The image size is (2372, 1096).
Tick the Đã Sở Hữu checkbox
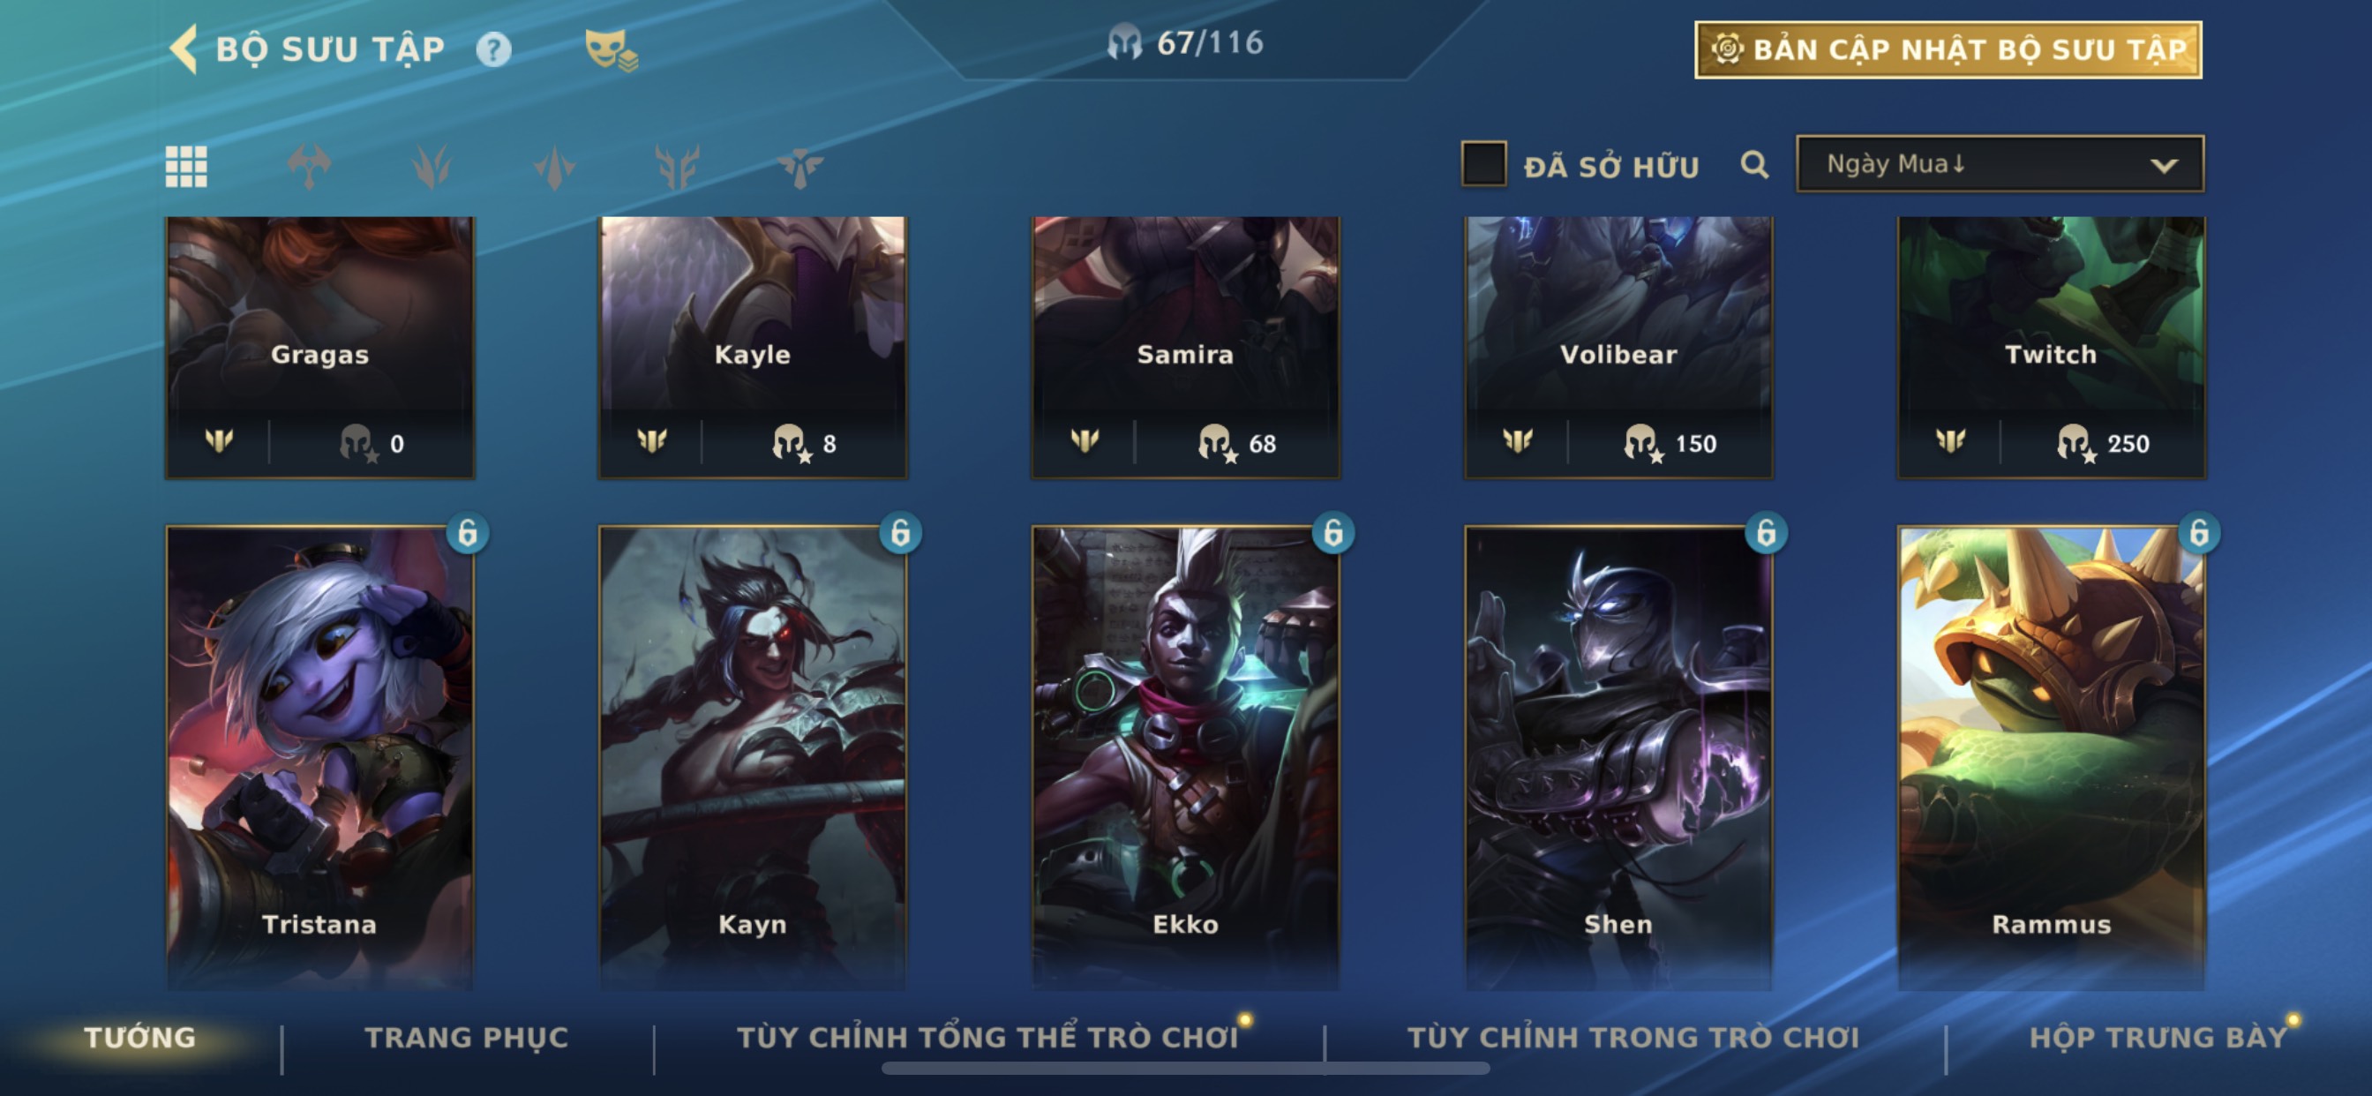click(x=1483, y=164)
